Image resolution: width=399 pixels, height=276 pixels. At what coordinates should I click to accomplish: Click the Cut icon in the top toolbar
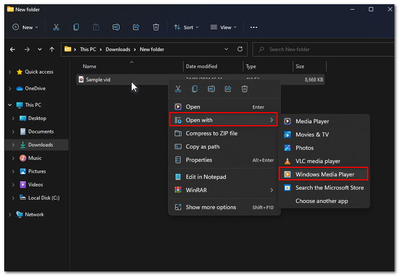(56, 27)
